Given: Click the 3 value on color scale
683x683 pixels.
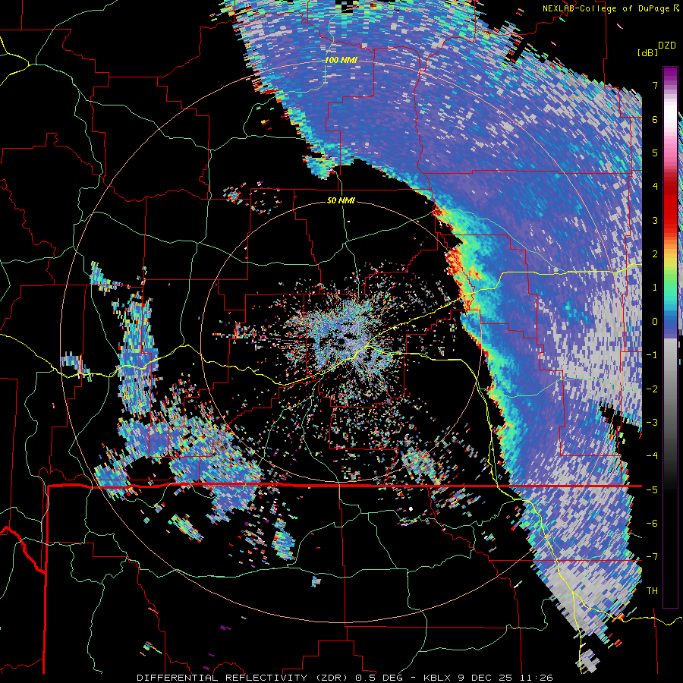Looking at the screenshot, I should point(655,220).
